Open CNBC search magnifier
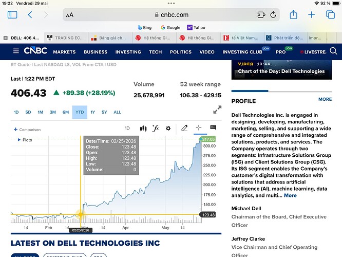The height and width of the screenshot is (257, 342). click(333, 51)
